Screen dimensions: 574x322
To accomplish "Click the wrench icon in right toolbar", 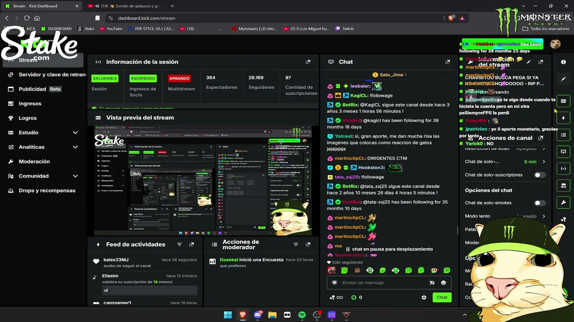I will (x=564, y=203).
